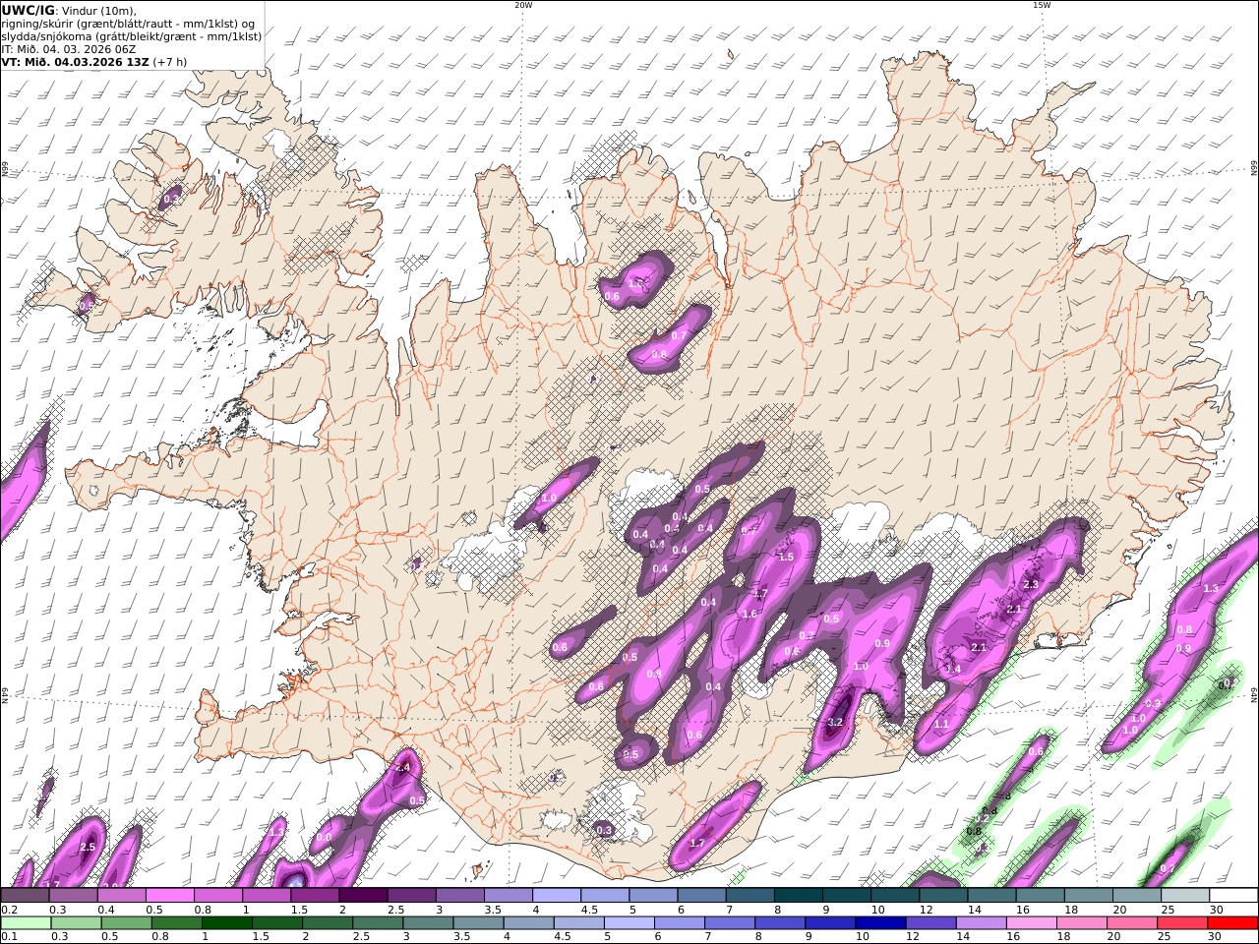Choose the dark purple snow swatch at 2.5
The image size is (1259, 944).
(x=410, y=895)
